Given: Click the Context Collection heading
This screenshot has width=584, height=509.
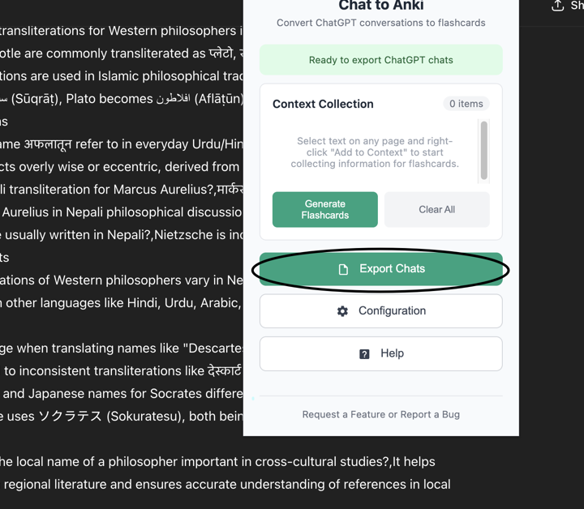Looking at the screenshot, I should [323, 104].
